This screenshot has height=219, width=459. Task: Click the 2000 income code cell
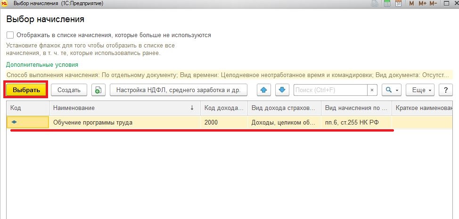(x=224, y=122)
